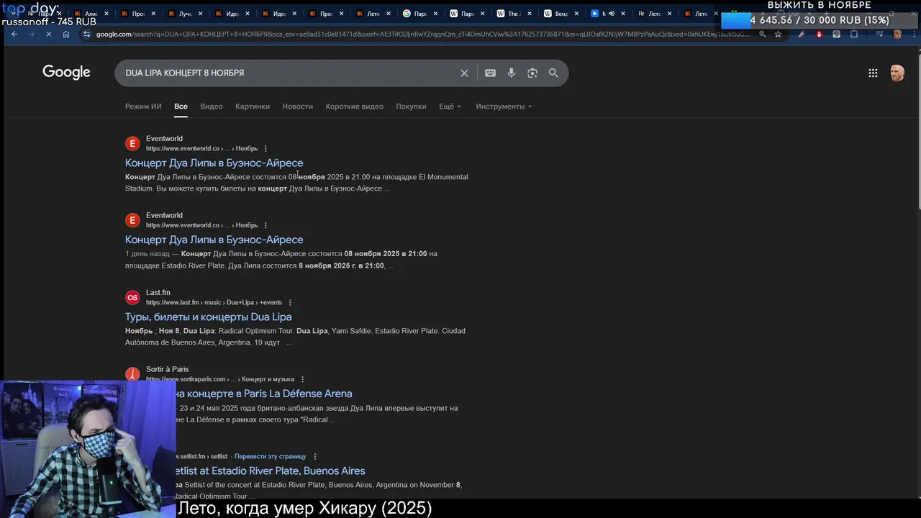Switch to Новости results
The width and height of the screenshot is (921, 518).
coord(297,106)
